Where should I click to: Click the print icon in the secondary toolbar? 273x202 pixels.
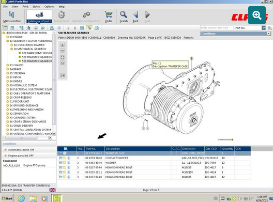click(52, 28)
